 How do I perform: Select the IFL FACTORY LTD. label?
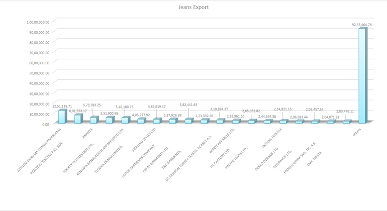[220, 158]
